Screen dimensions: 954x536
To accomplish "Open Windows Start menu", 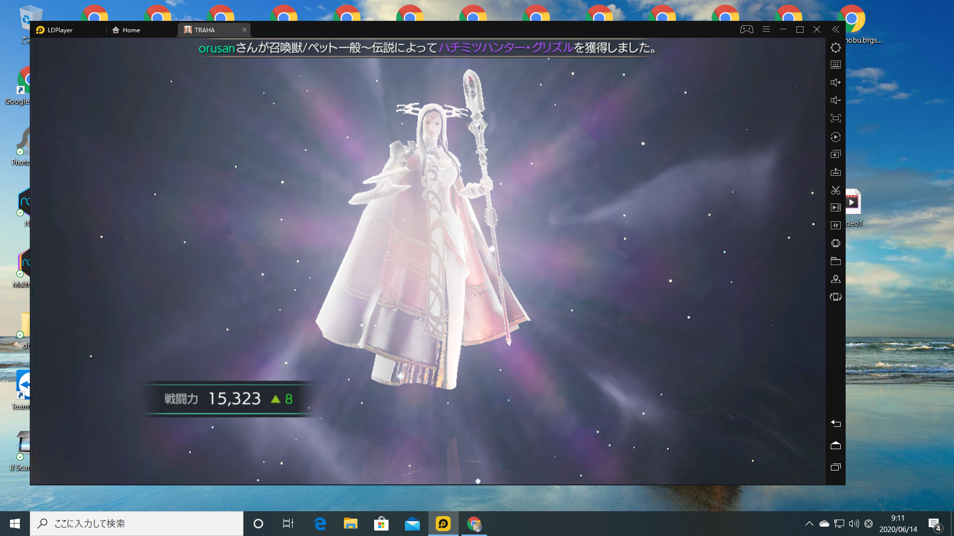I will pyautogui.click(x=15, y=524).
